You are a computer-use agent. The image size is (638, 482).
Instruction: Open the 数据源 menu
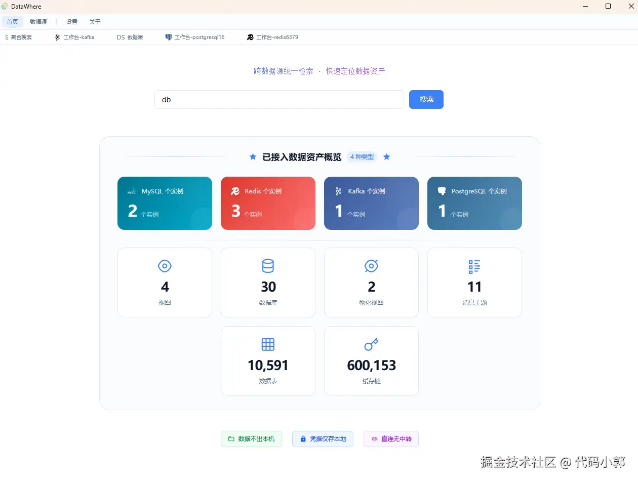[x=38, y=22]
